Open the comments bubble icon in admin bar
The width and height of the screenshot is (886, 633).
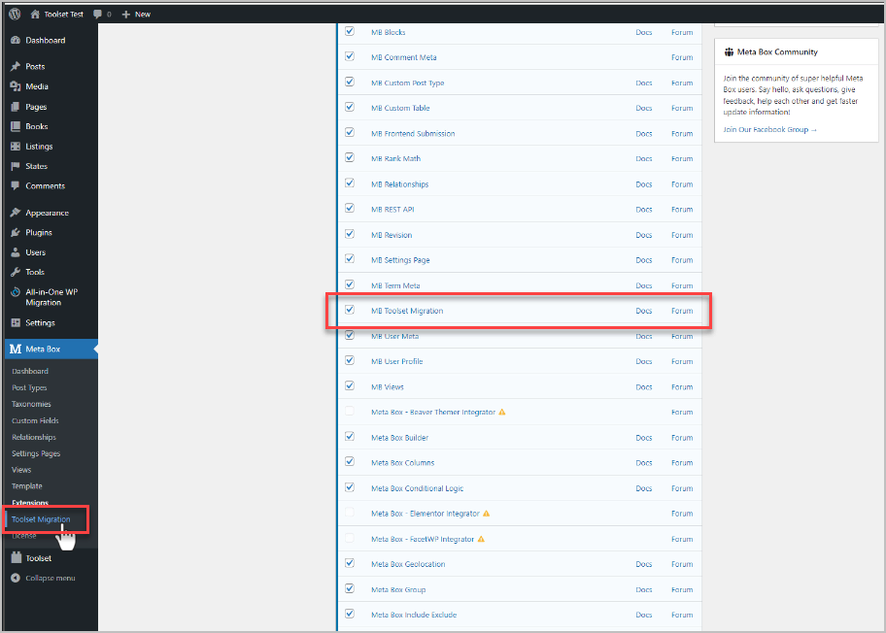tap(98, 15)
